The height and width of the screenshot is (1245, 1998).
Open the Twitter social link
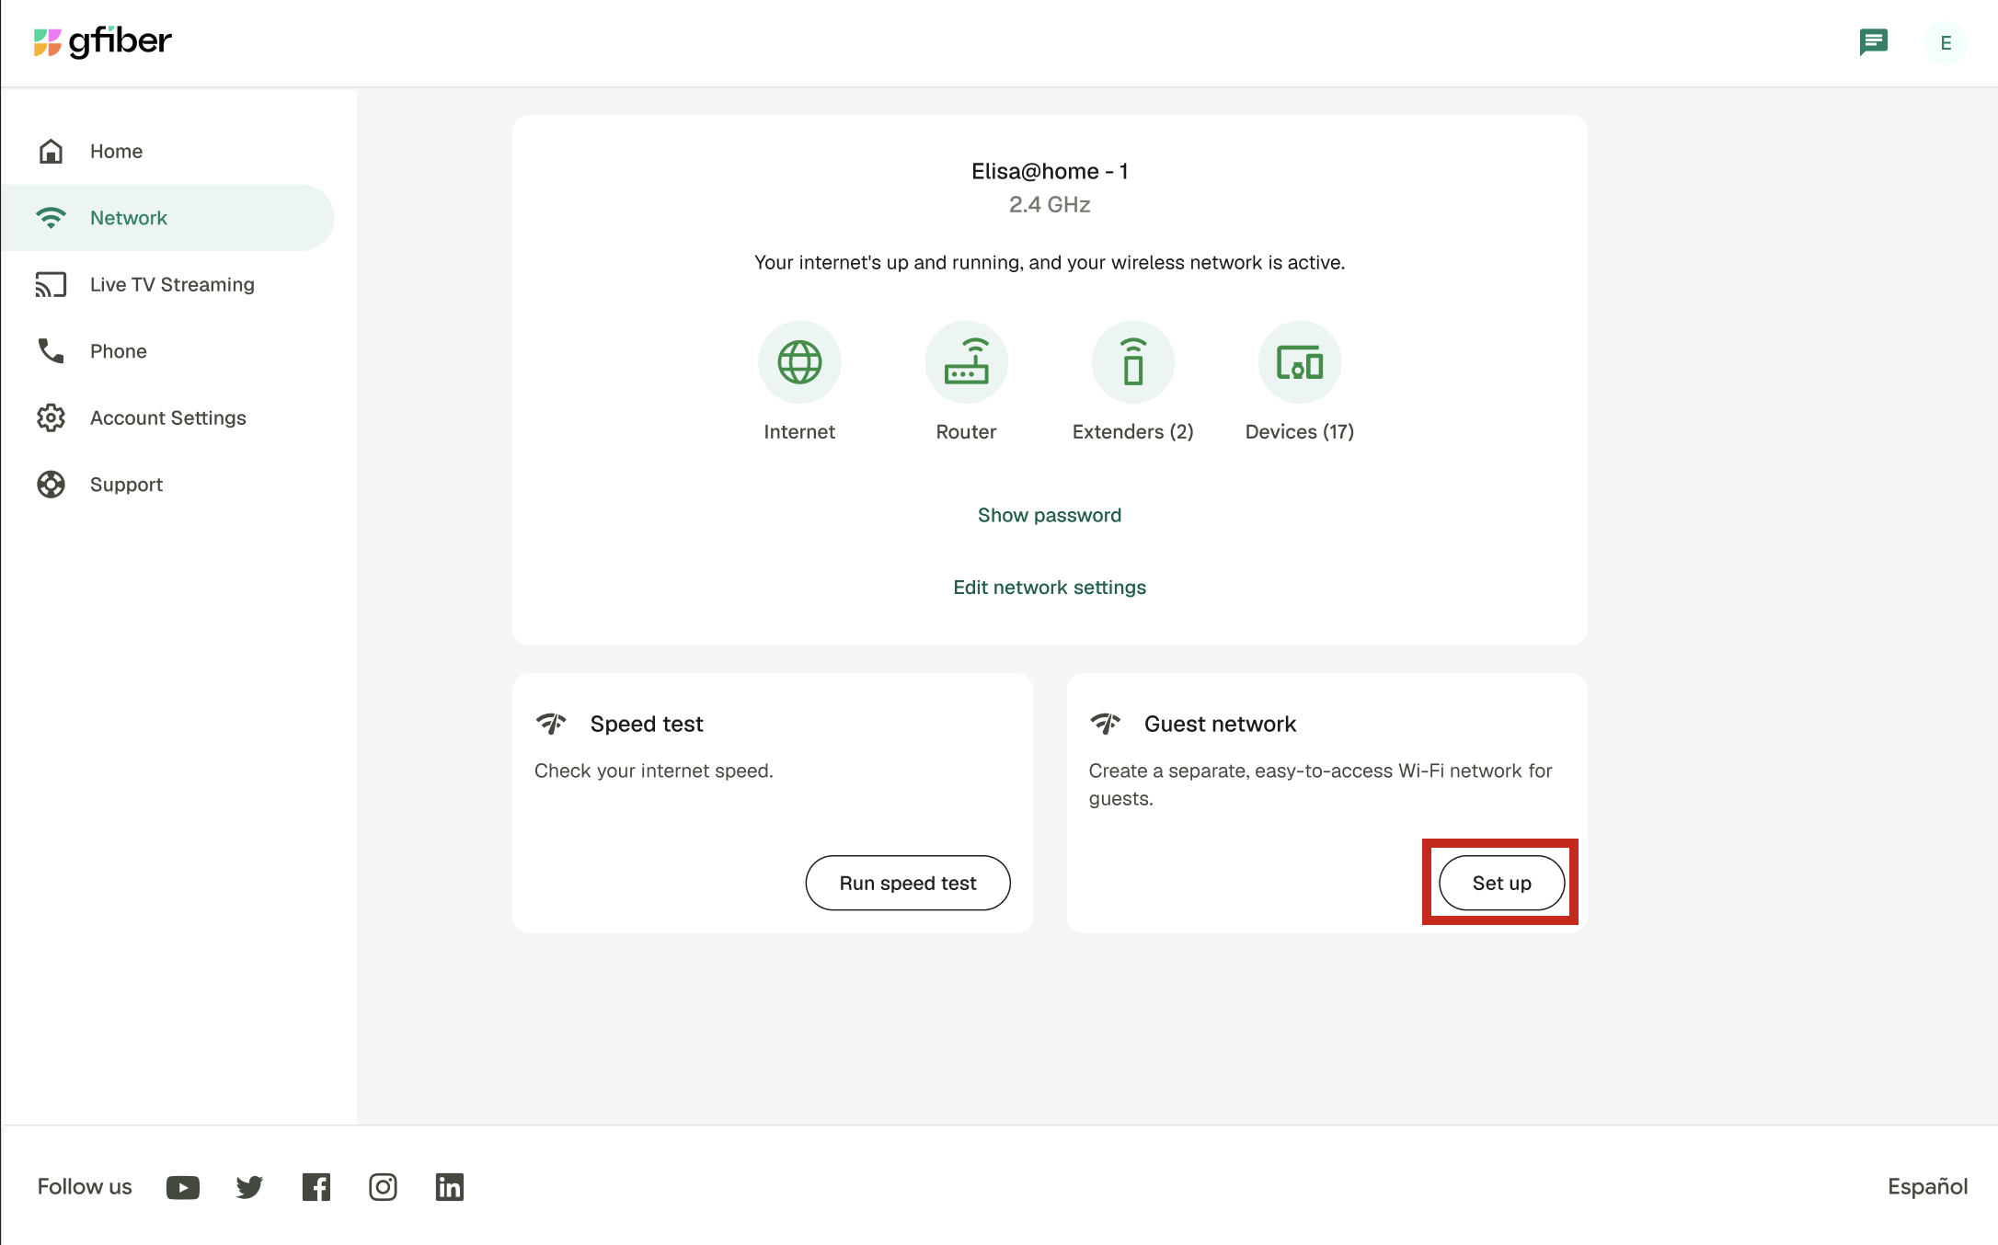[x=249, y=1187]
